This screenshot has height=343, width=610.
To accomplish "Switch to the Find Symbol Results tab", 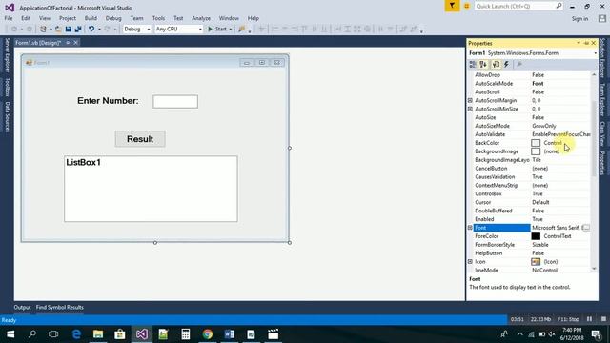I will [59, 307].
